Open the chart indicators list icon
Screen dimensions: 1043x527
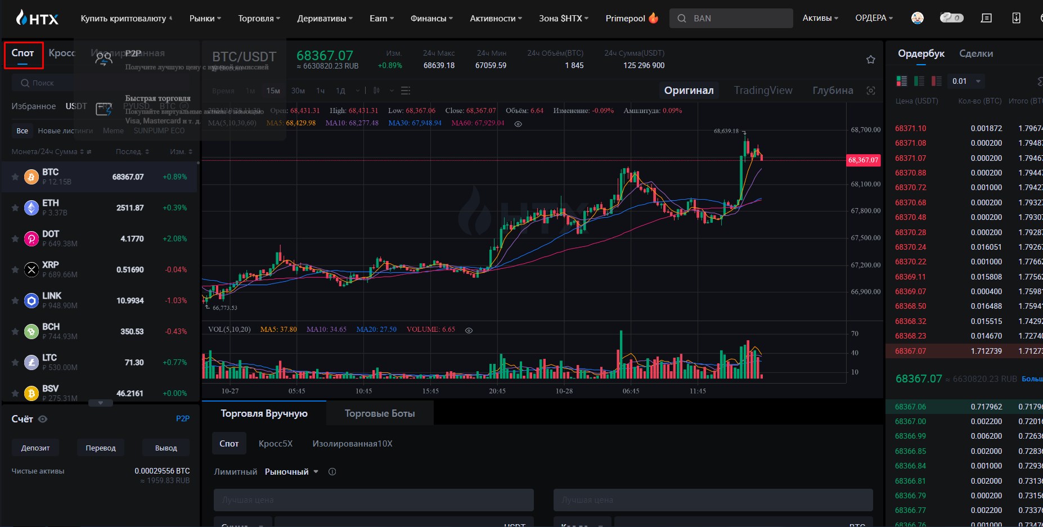pos(406,91)
